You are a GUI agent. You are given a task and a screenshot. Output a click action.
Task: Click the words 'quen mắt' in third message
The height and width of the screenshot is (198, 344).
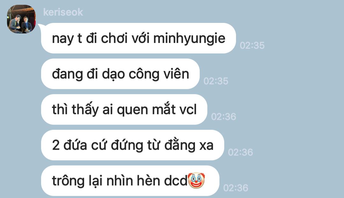(146, 110)
